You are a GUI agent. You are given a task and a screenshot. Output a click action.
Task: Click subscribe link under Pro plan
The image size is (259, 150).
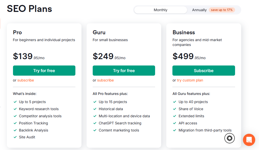26,80
